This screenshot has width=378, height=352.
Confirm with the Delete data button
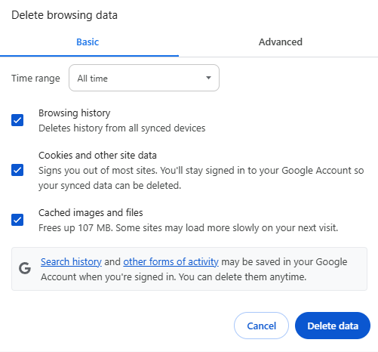pyautogui.click(x=333, y=326)
